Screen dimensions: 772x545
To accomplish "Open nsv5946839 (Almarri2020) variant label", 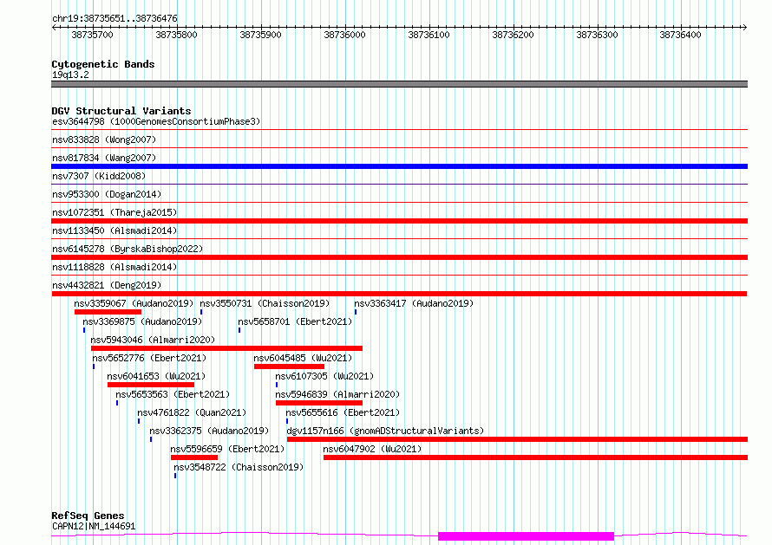I will (337, 394).
